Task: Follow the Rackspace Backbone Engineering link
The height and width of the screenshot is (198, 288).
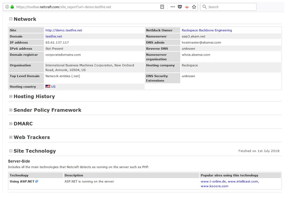Action: tap(206, 30)
